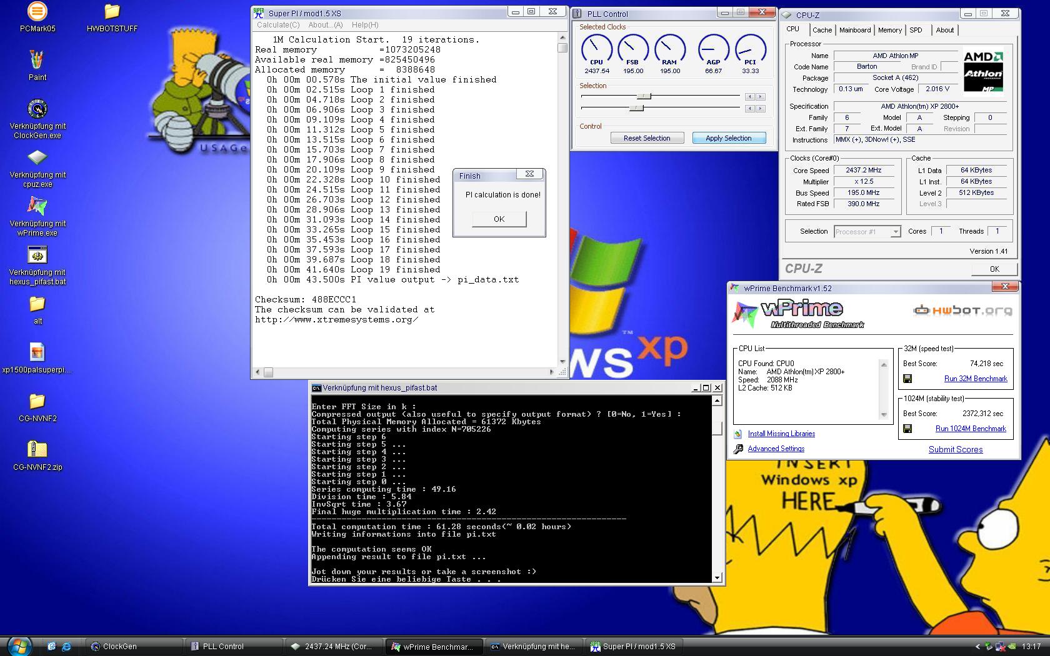
Task: Click the Install Missing Libraries icon
Action: tap(738, 434)
